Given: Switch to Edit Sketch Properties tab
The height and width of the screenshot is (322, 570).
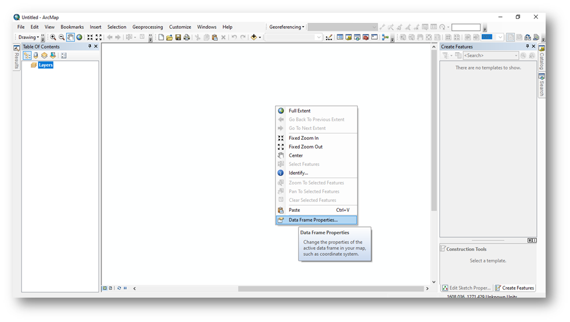Looking at the screenshot, I should click(466, 288).
